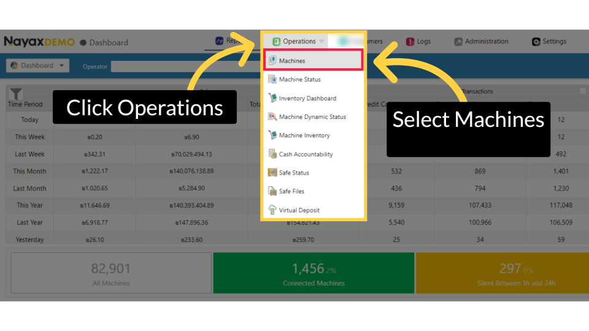This screenshot has width=589, height=331.
Task: Click the Yesterday row label
Action: coord(29,240)
